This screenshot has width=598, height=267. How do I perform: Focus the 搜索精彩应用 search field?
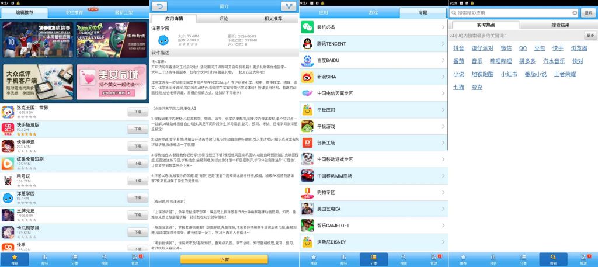514,13
